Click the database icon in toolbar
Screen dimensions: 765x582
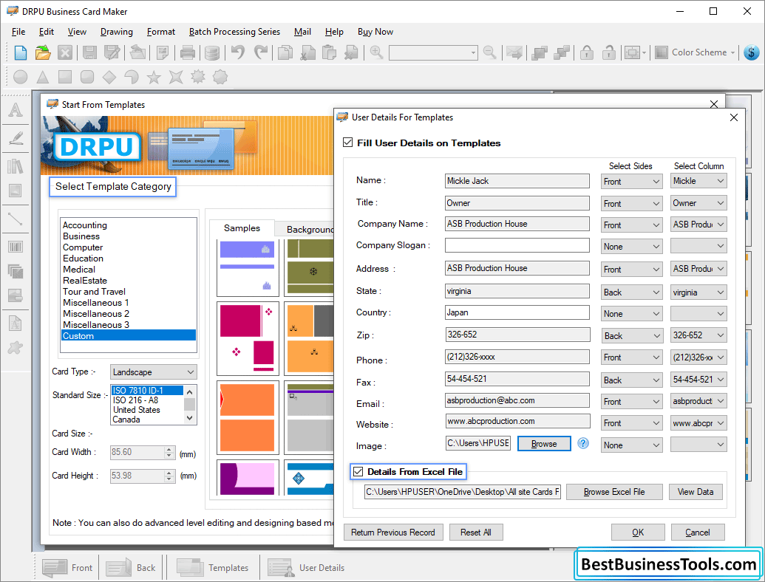click(211, 52)
